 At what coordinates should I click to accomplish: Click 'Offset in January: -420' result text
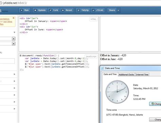click(x=113, y=55)
